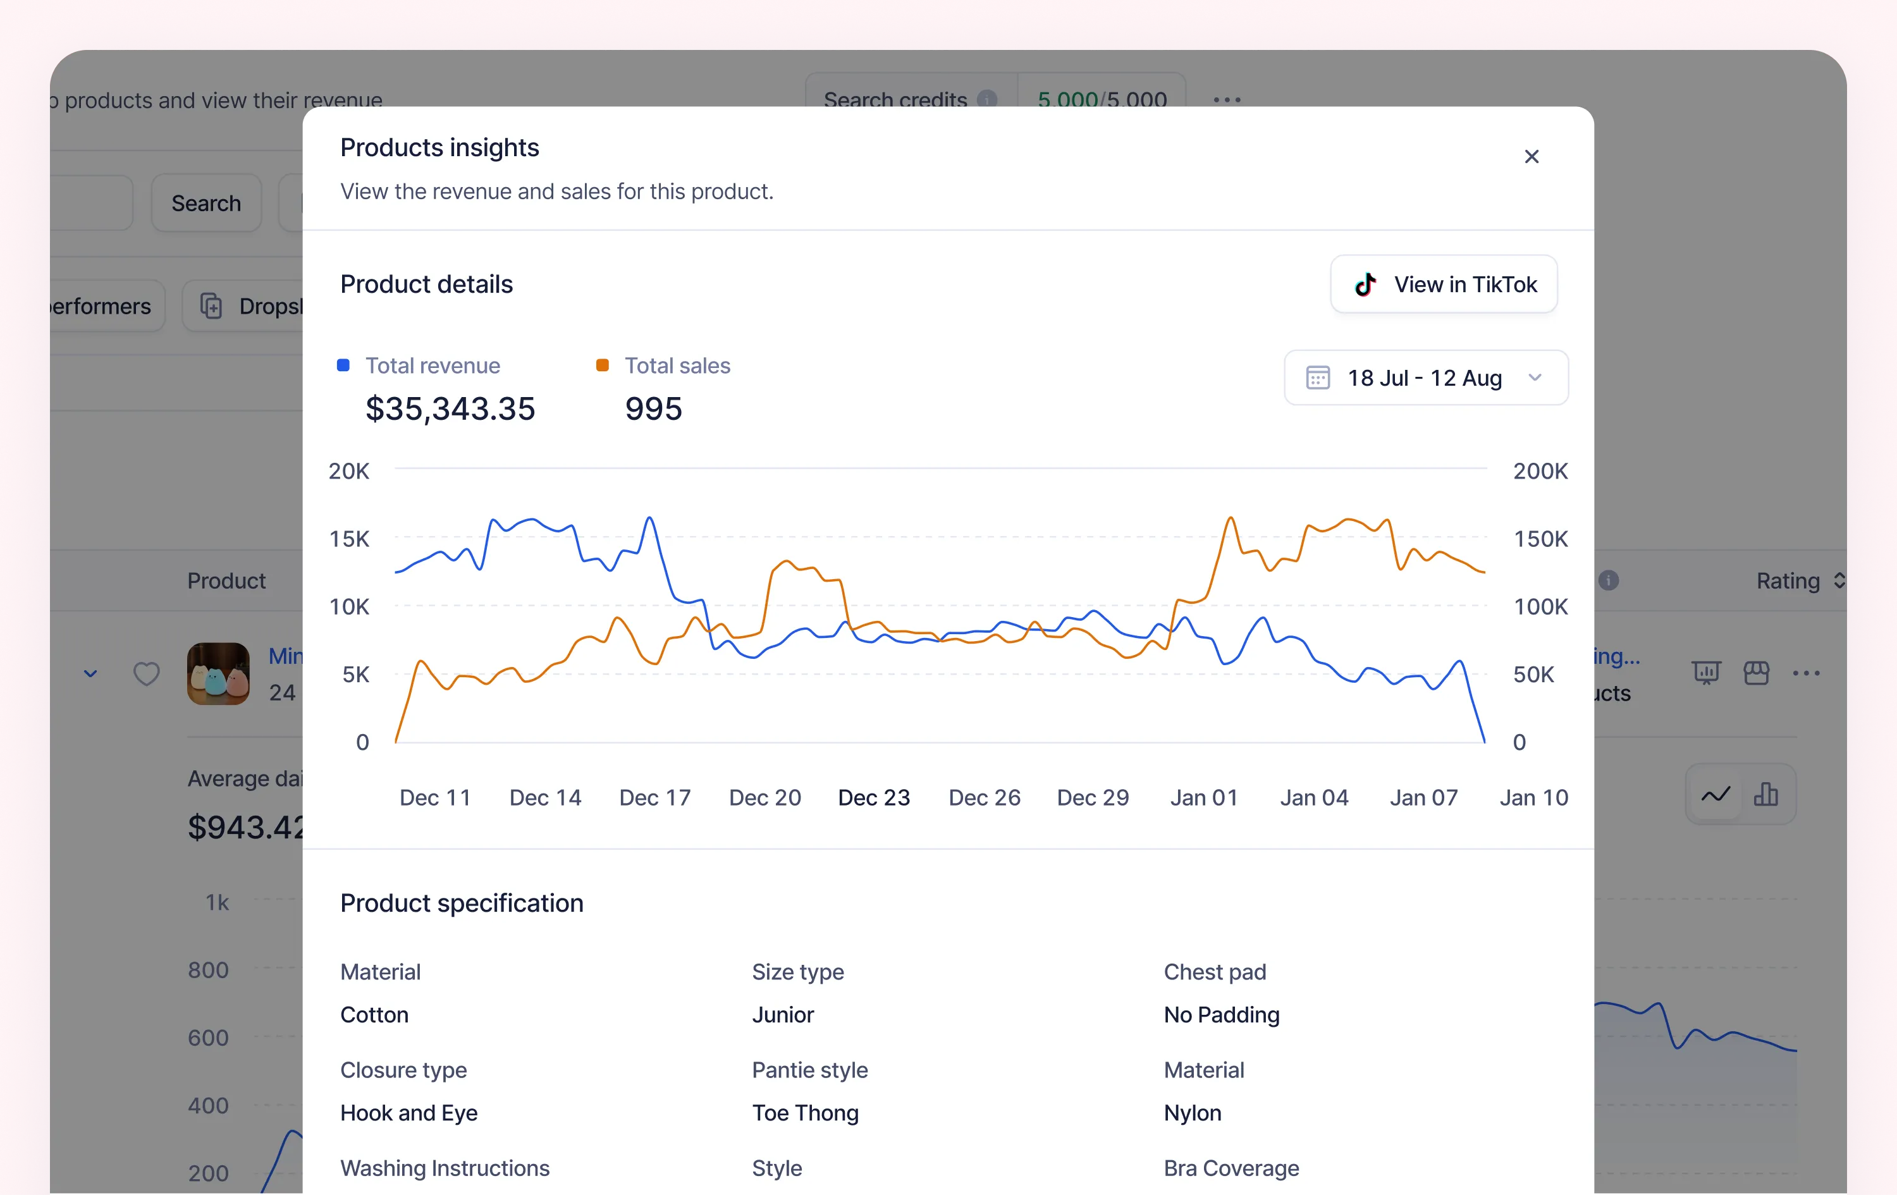The height and width of the screenshot is (1195, 1897).
Task: Click the TikTok logo icon
Action: point(1365,285)
